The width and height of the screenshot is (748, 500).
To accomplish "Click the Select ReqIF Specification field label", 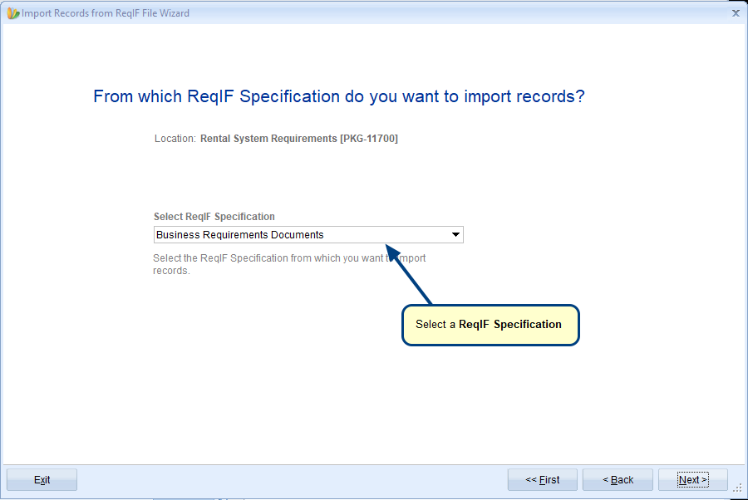I will (x=214, y=217).
